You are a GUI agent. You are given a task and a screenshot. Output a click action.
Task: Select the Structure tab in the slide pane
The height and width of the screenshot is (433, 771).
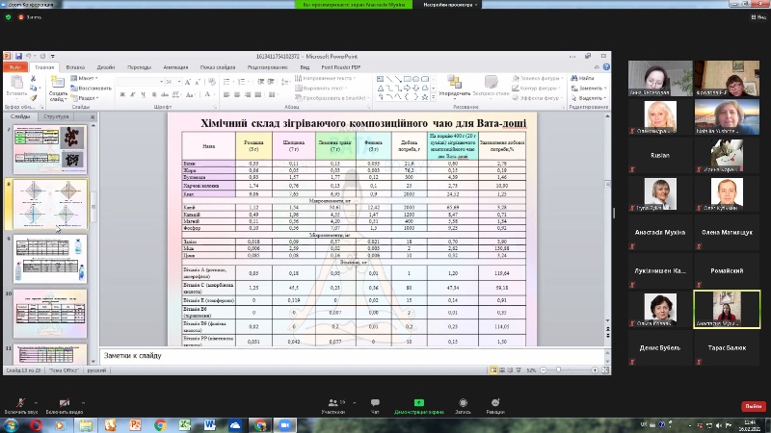pyautogui.click(x=54, y=116)
